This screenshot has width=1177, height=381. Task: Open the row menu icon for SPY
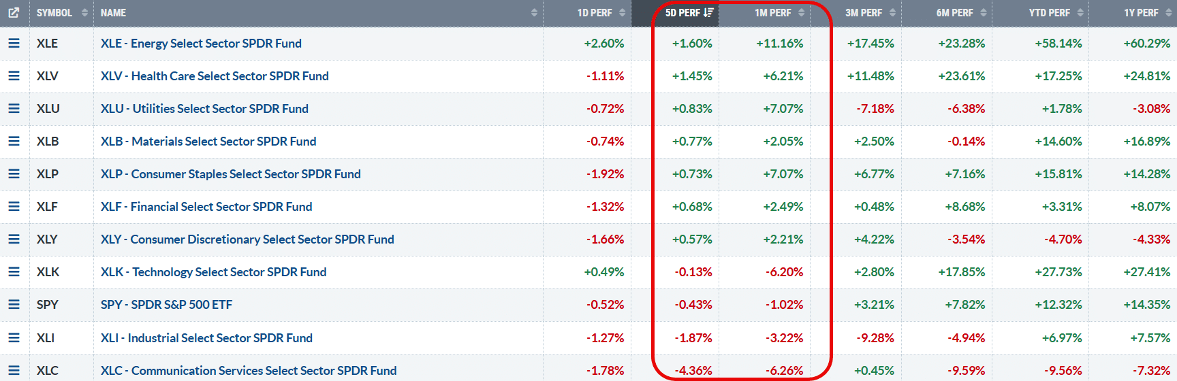[x=14, y=304]
